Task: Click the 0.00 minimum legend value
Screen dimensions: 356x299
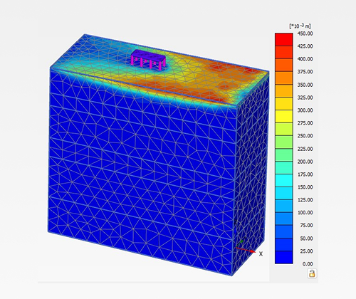Action: [x=308, y=264]
